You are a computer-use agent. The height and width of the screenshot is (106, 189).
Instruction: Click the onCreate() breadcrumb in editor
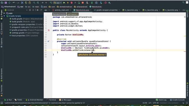coord(73,14)
